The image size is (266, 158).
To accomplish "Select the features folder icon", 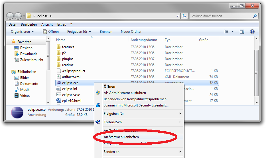I will (58, 47).
